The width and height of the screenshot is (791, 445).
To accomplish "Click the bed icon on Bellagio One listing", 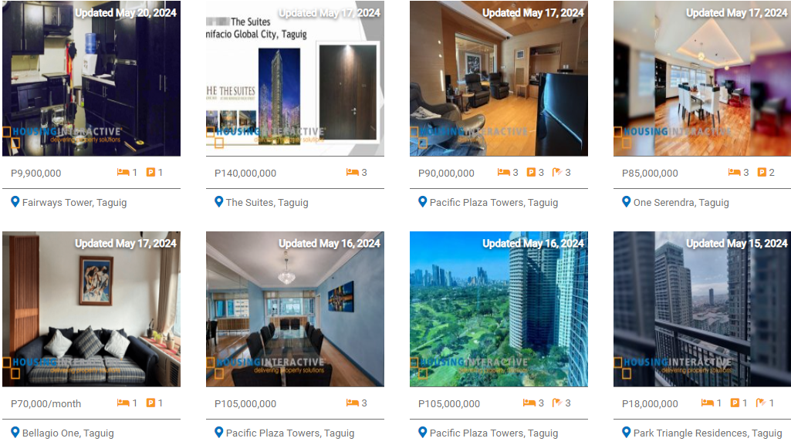I will 123,403.
